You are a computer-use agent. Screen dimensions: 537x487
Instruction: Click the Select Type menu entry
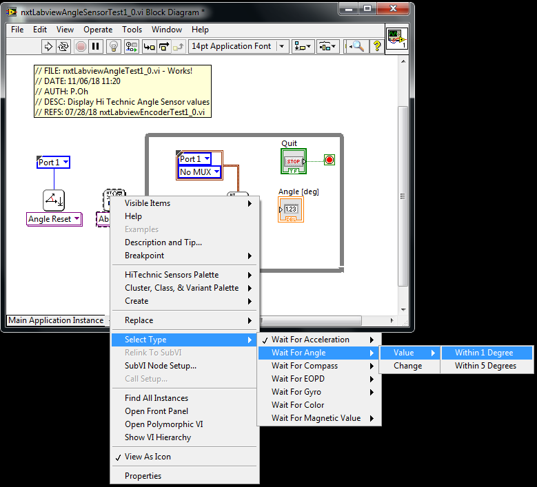click(x=184, y=340)
